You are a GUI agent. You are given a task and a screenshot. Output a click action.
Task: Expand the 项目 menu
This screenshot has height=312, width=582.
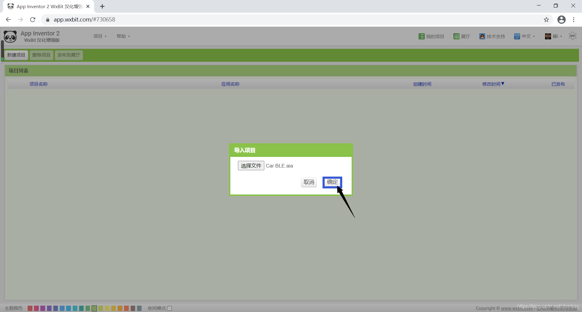(100, 36)
